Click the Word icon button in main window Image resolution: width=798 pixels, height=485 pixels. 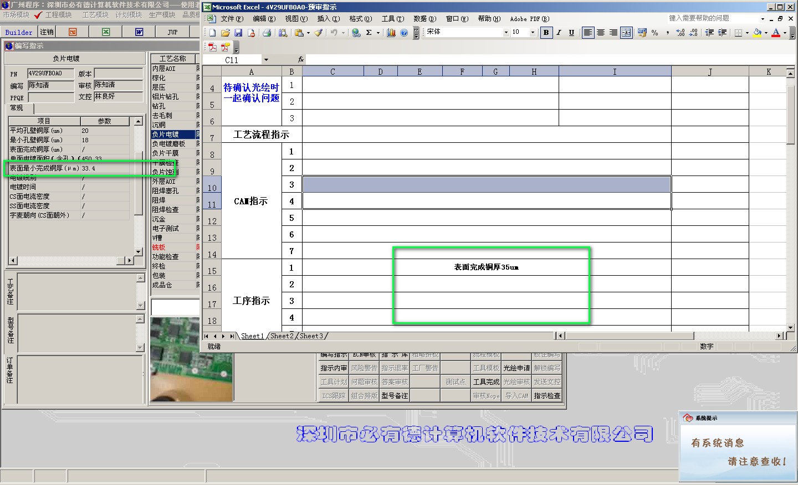[x=139, y=32]
